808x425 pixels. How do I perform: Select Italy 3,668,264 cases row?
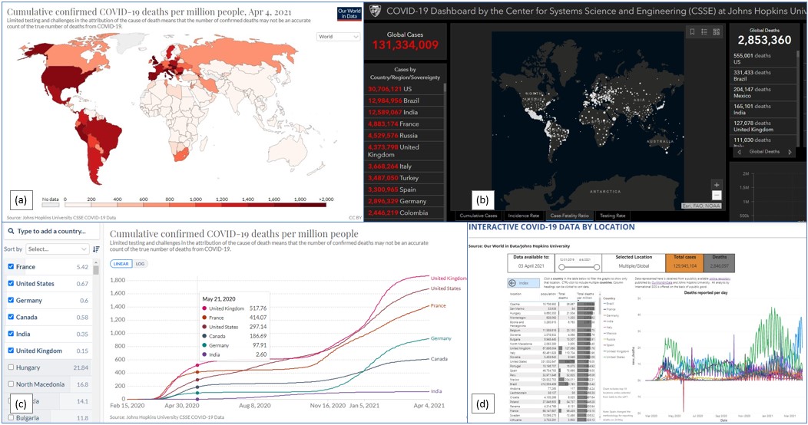405,166
